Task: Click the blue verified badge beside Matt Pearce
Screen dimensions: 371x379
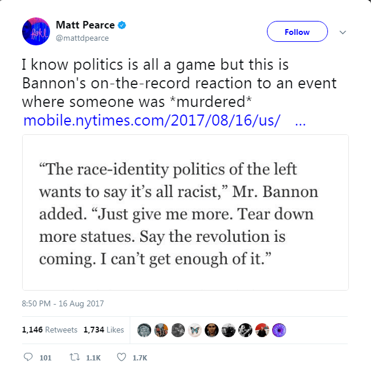Action: tap(123, 26)
